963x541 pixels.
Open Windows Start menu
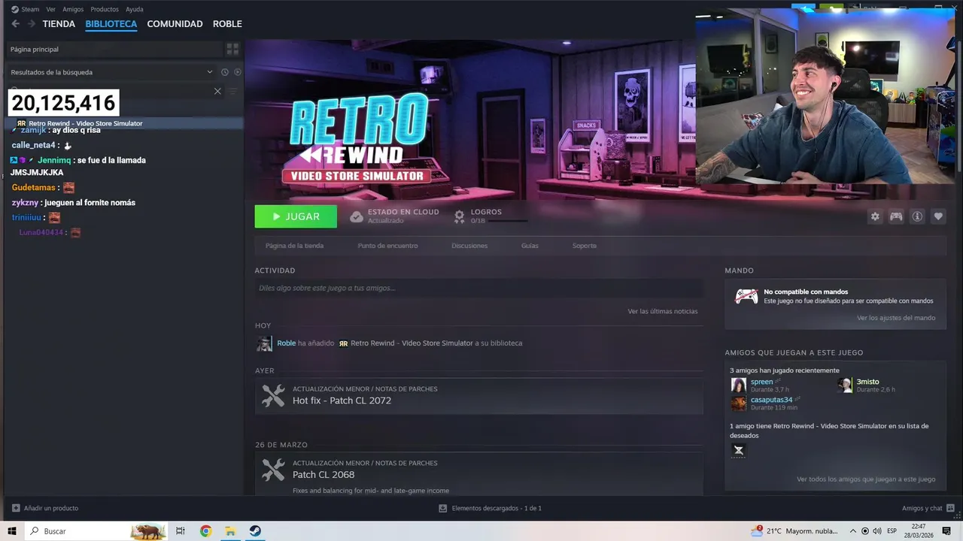coord(12,531)
